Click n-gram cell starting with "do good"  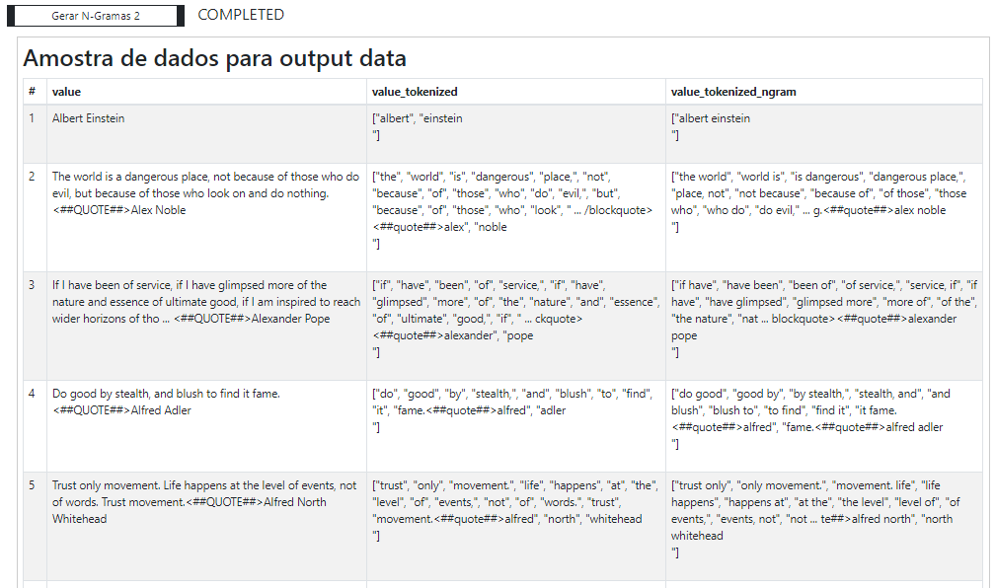(x=824, y=426)
